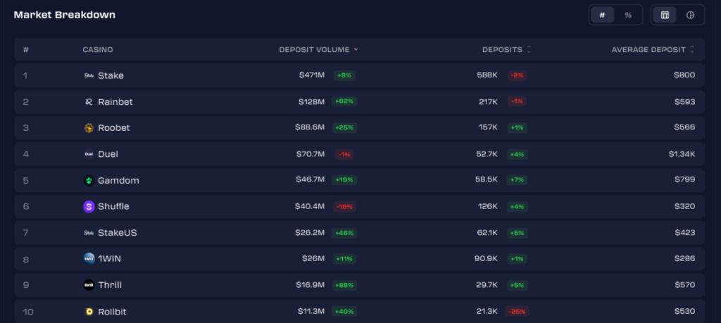Switch to percentage (%) view

(x=628, y=15)
